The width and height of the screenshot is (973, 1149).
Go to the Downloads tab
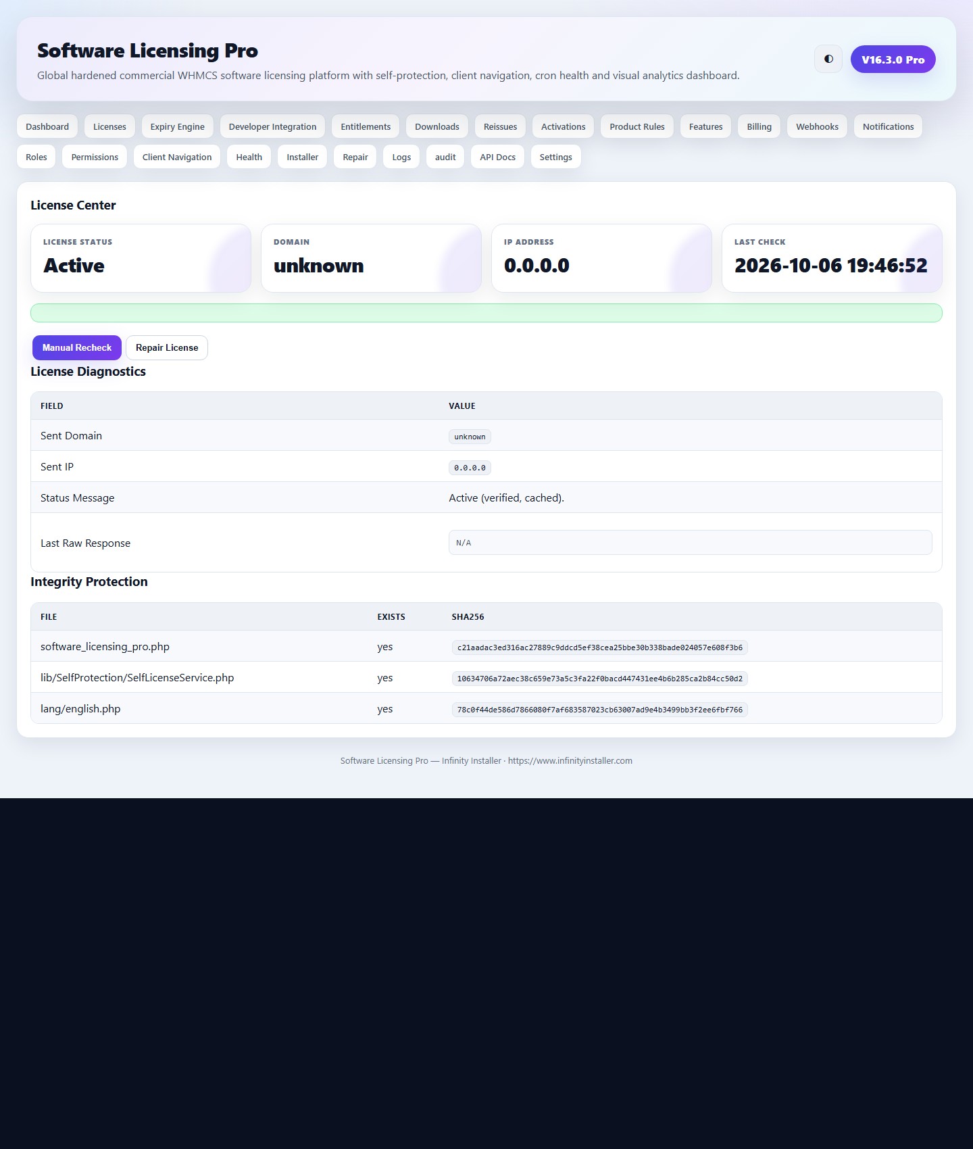click(x=437, y=126)
